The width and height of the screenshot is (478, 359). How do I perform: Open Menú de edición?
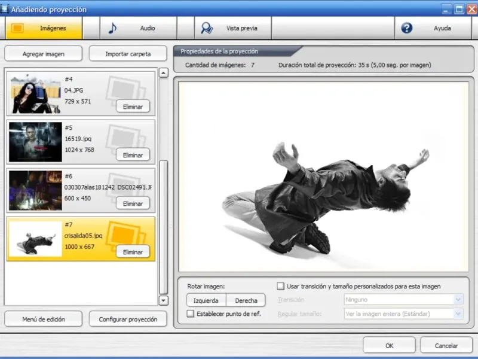[43, 319]
